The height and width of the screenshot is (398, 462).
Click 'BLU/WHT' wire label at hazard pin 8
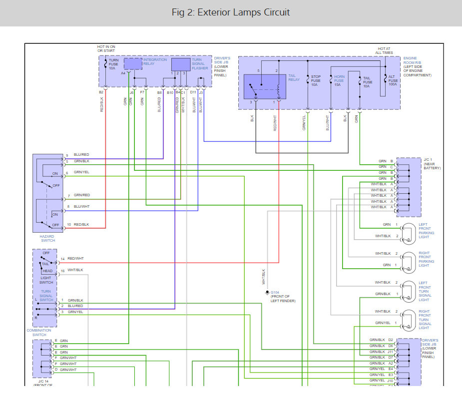click(81, 207)
